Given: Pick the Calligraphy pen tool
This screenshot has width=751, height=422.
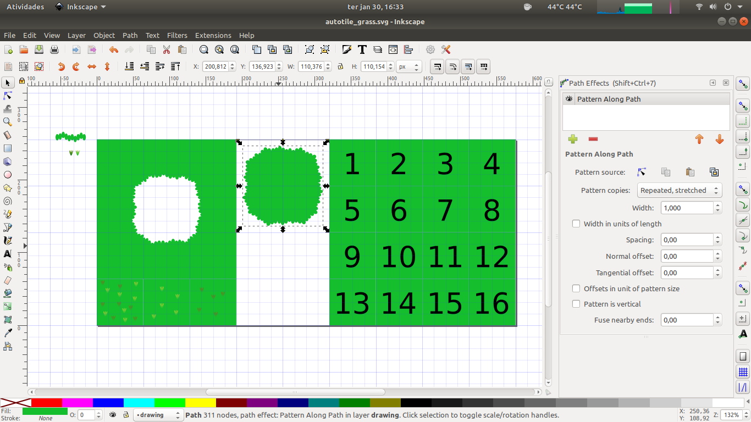Looking at the screenshot, I should click(8, 241).
